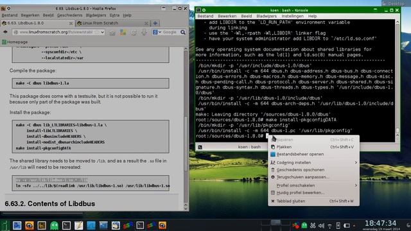The image size is (411, 231).
Task: Switch to 'Linux From Scratch' tab
Action: [113, 23]
